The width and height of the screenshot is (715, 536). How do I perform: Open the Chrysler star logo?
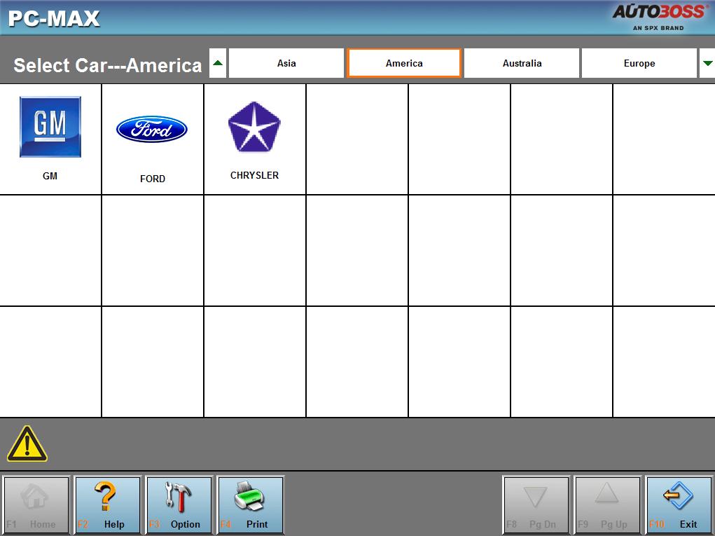(254, 127)
